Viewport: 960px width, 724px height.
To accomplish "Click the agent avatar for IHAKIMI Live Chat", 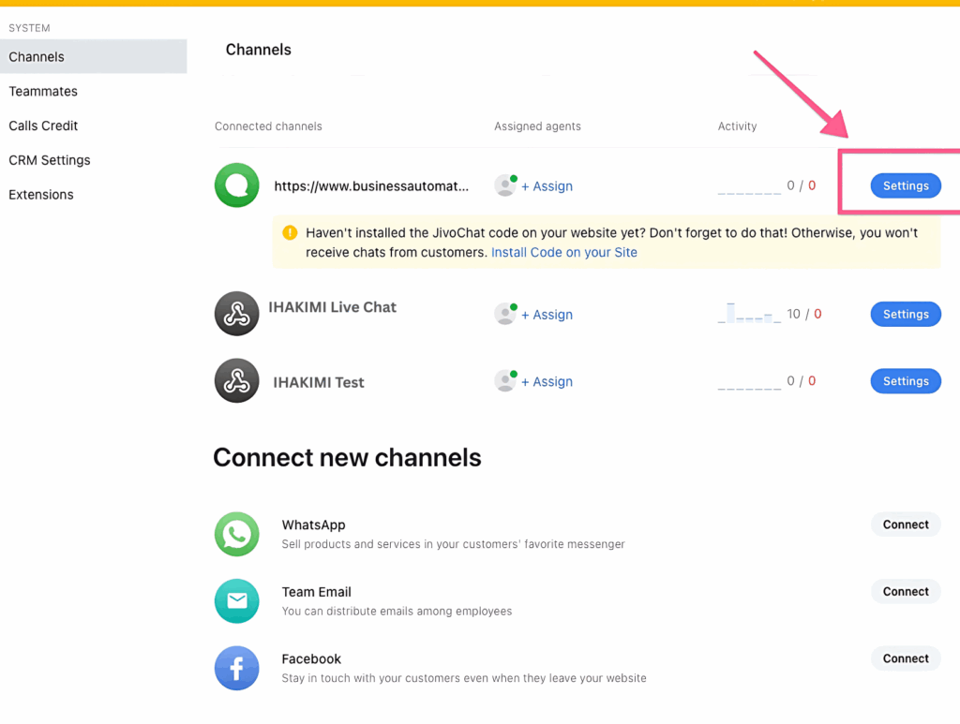I will pyautogui.click(x=505, y=314).
